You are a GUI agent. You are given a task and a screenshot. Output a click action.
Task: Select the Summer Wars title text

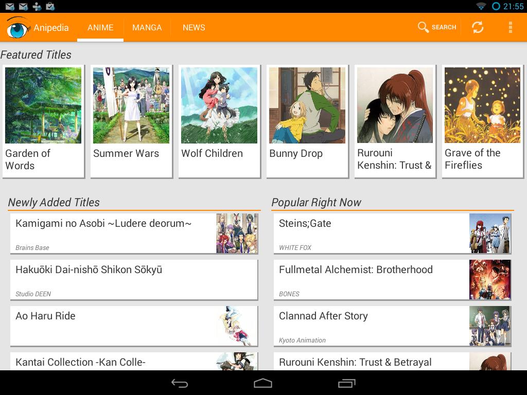(x=126, y=153)
